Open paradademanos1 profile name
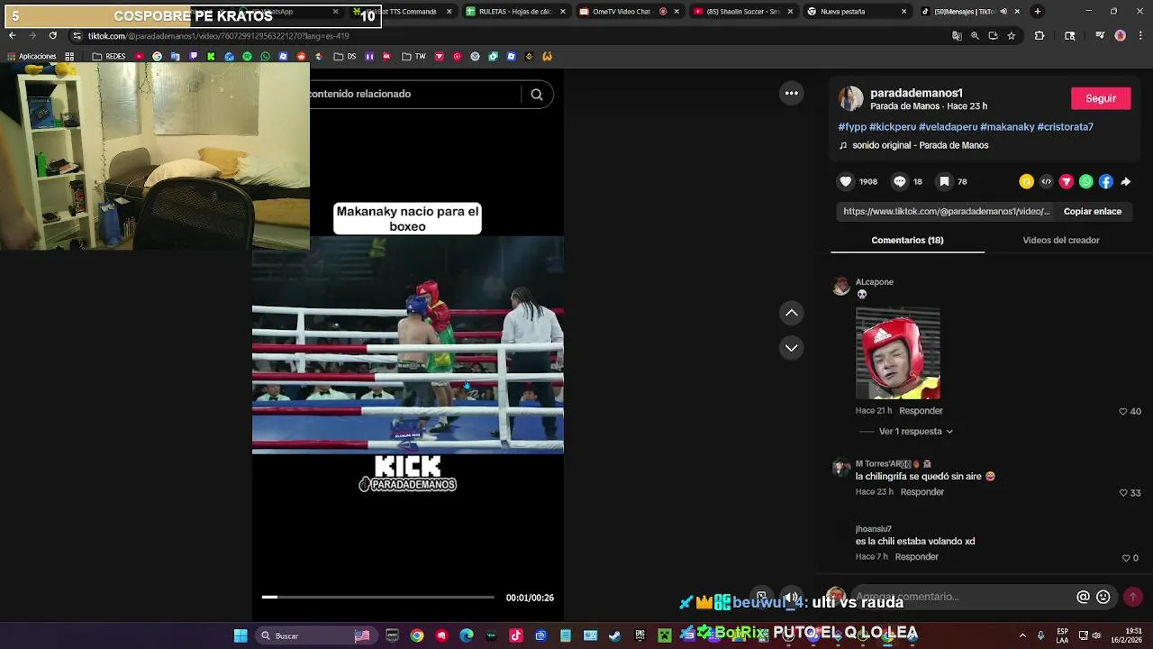The image size is (1153, 649). pyautogui.click(x=916, y=93)
